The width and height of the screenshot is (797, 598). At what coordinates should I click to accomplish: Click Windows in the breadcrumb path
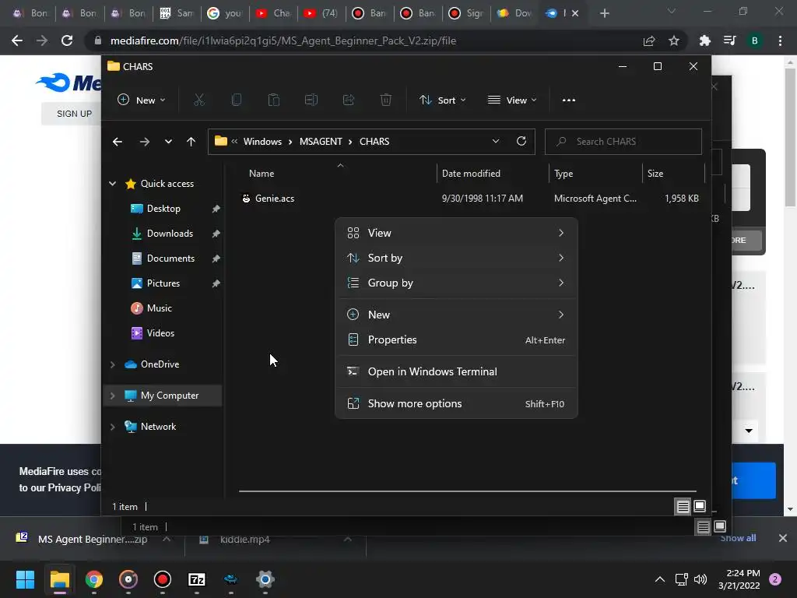point(262,142)
